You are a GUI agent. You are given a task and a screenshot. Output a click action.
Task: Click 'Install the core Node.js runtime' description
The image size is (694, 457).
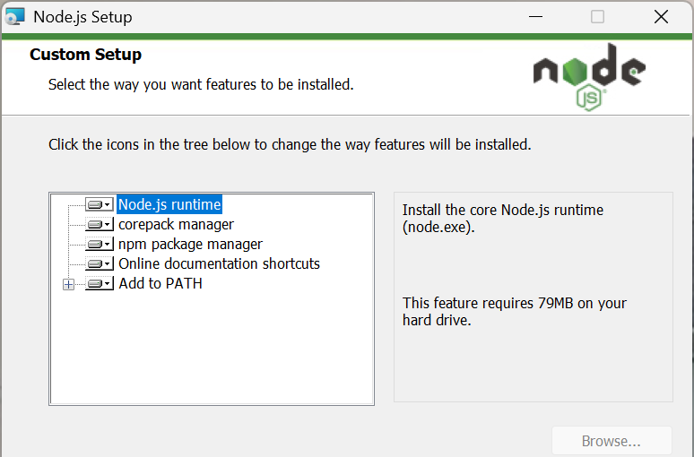click(503, 218)
